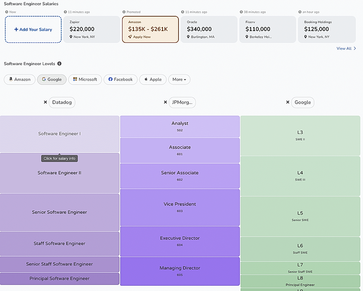This screenshot has height=291, width=363.
Task: Select Google L6 Staff SWE level
Action: (x=300, y=249)
